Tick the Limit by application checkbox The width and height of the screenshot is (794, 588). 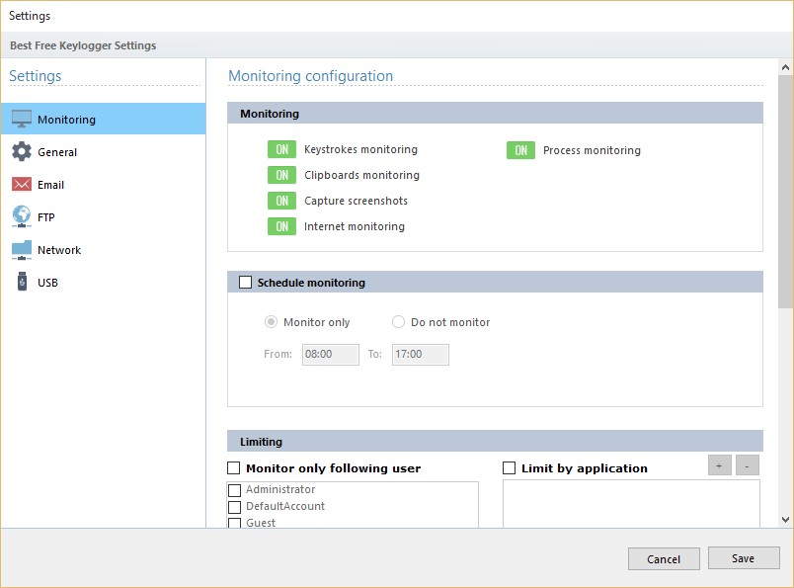tap(510, 468)
